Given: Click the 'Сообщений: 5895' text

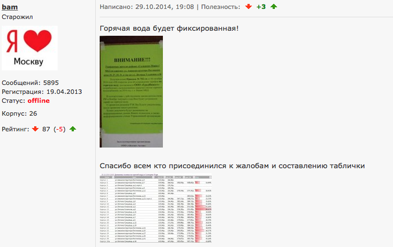Looking at the screenshot, I should pyautogui.click(x=30, y=83).
